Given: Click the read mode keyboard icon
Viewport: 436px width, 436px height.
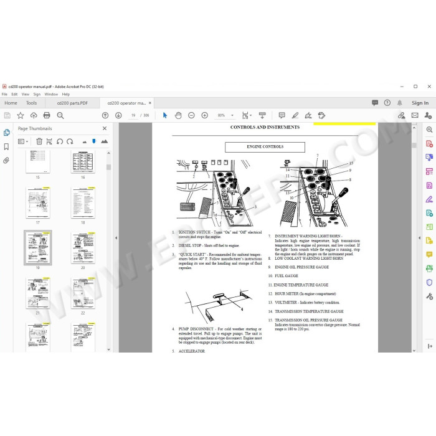Looking at the screenshot, I should 262,115.
